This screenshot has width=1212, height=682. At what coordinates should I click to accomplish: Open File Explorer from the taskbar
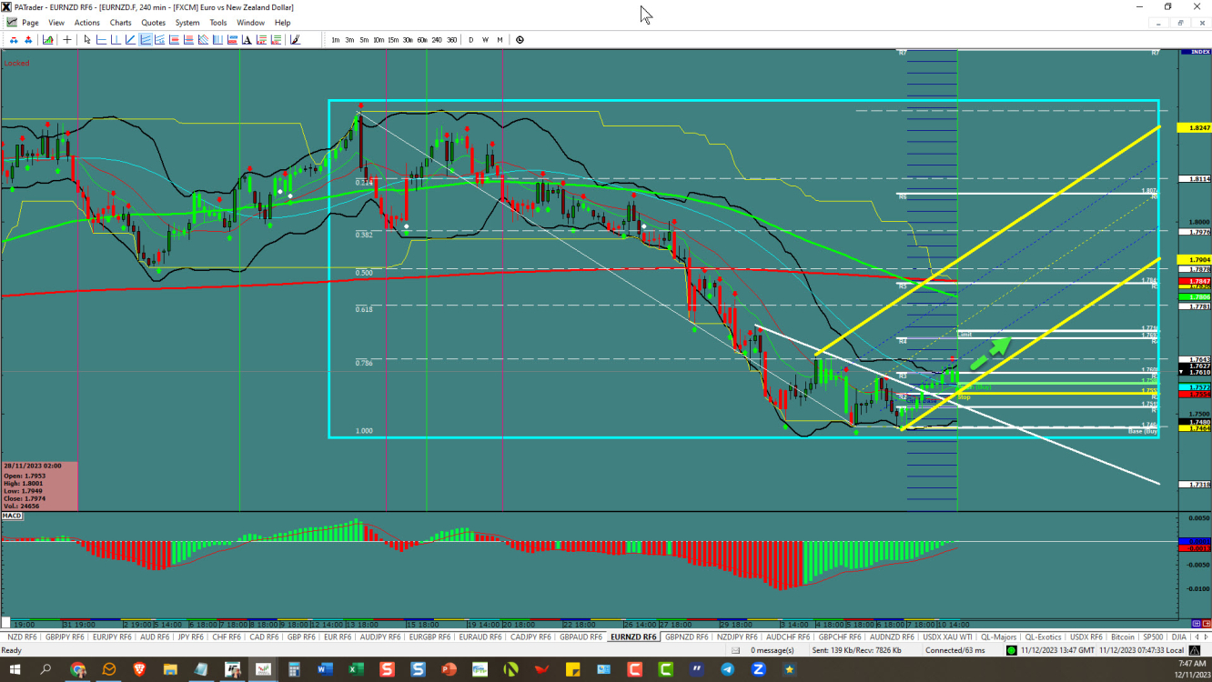(170, 670)
